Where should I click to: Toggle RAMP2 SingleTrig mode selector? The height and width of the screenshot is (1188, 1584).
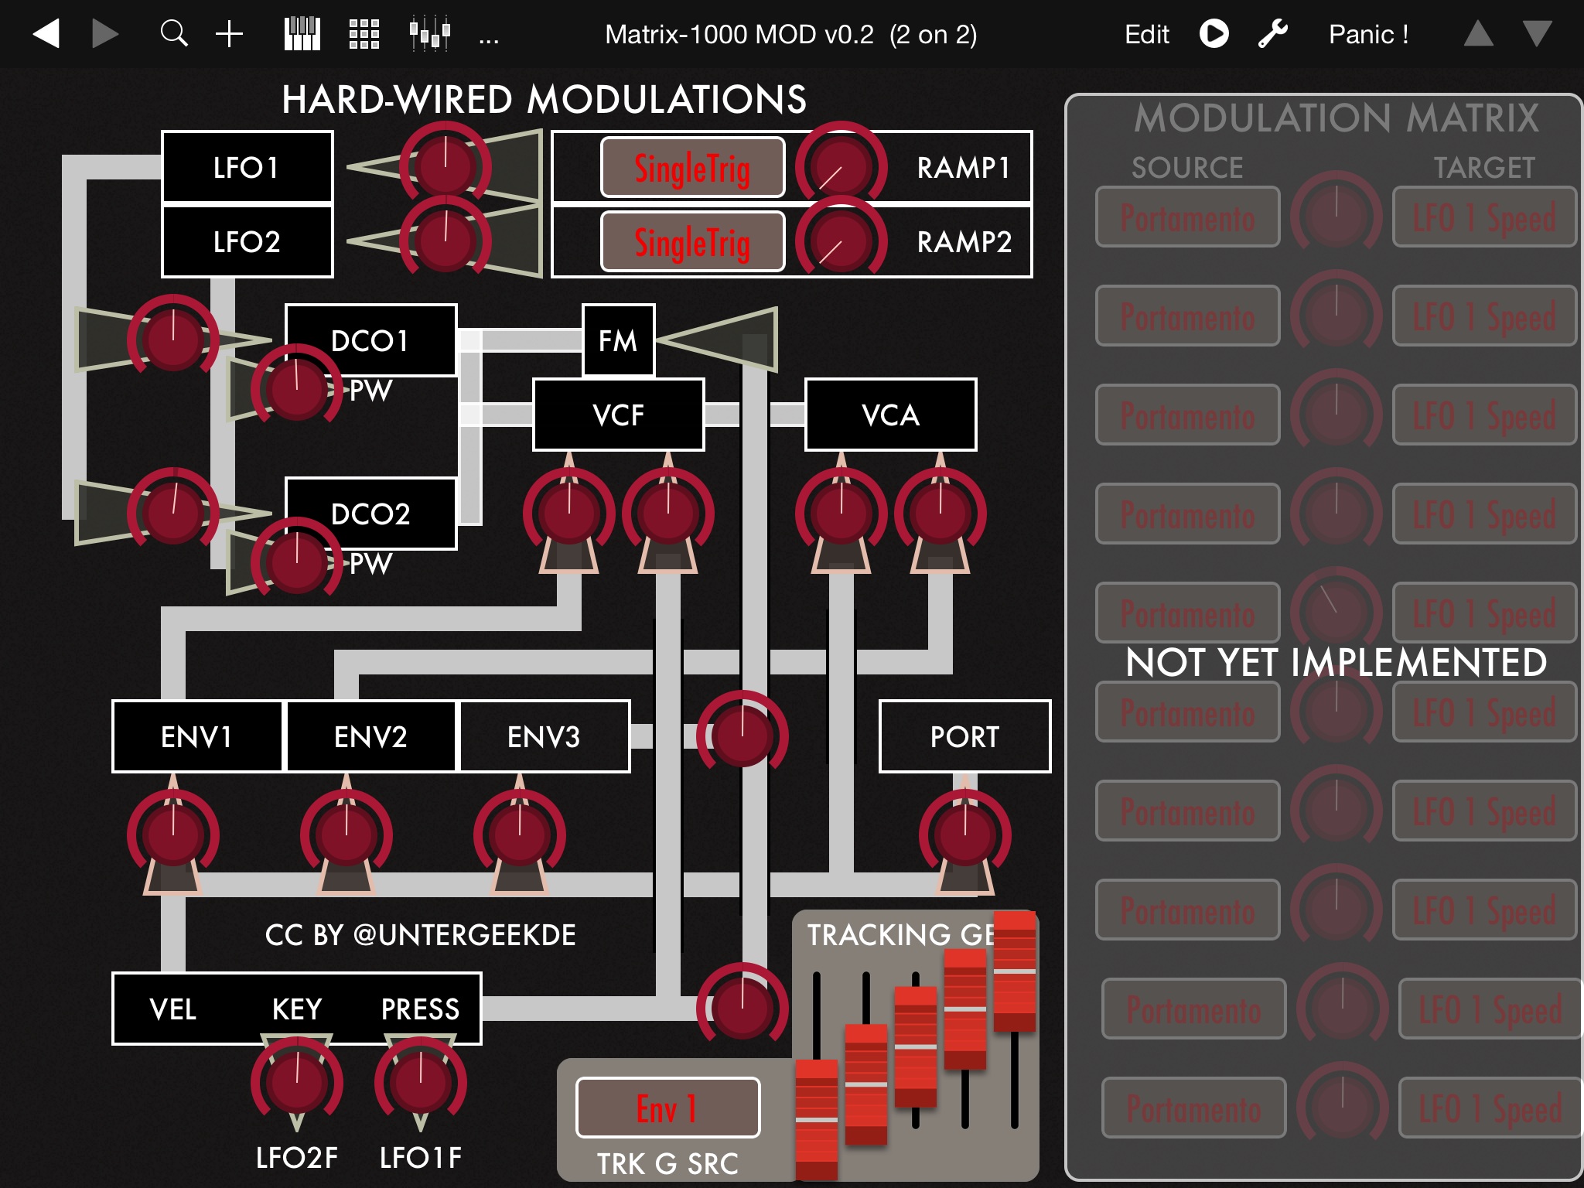tap(692, 241)
